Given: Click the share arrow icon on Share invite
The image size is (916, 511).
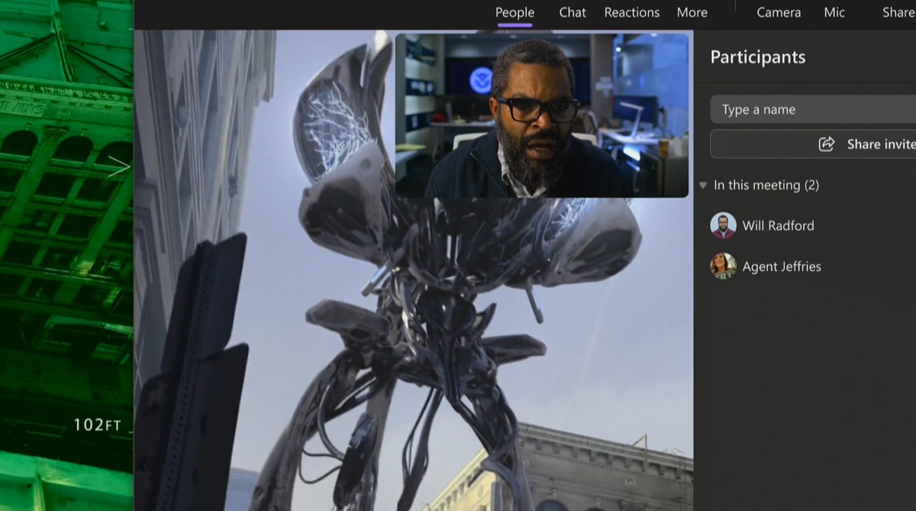Looking at the screenshot, I should click(827, 144).
